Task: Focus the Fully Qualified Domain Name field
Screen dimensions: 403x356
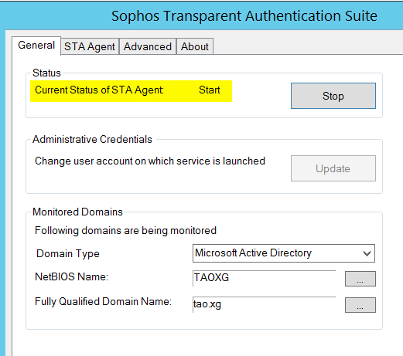Action: (264, 304)
